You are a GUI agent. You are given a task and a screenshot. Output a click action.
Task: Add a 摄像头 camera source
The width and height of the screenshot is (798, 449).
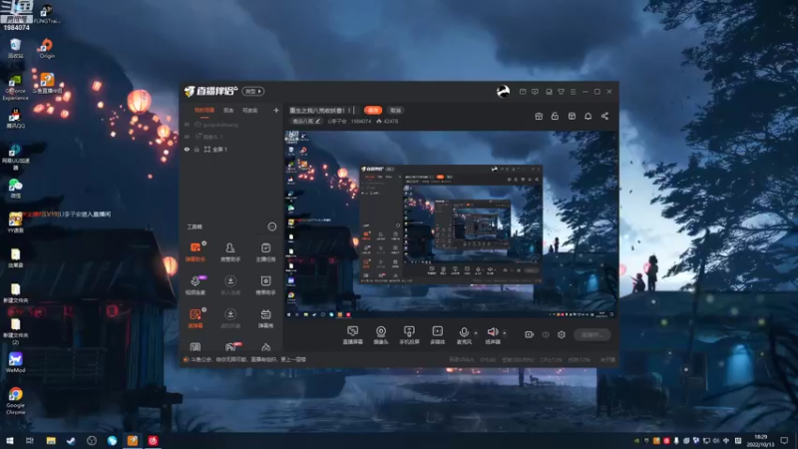[381, 335]
